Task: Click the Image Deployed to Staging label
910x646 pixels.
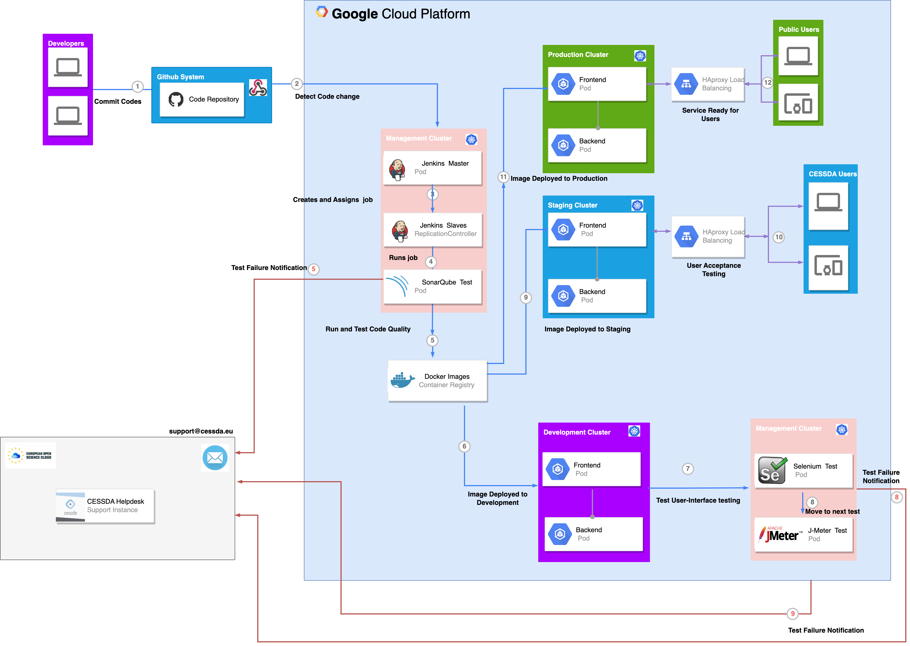Action: (587, 329)
